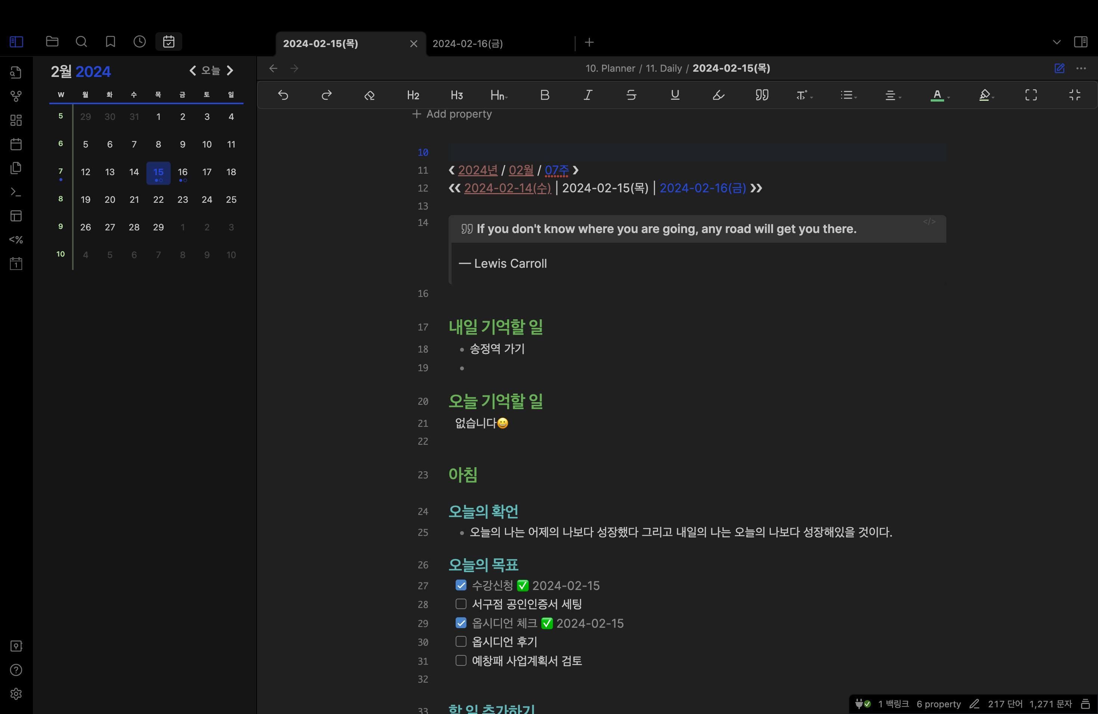Open the 1 백링크 status bar item
Image resolution: width=1098 pixels, height=714 pixels.
(x=893, y=704)
